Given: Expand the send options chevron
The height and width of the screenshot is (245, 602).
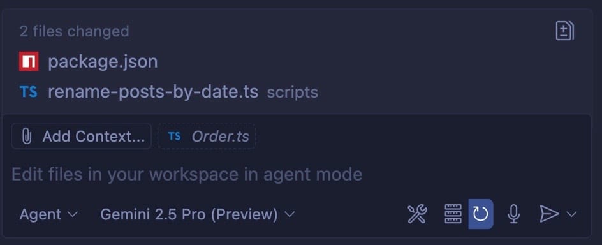Looking at the screenshot, I should tap(571, 214).
